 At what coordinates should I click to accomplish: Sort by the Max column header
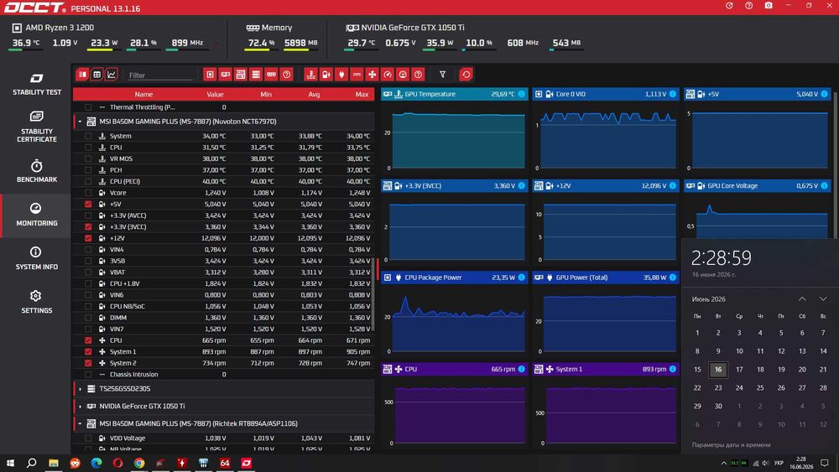pyautogui.click(x=362, y=95)
